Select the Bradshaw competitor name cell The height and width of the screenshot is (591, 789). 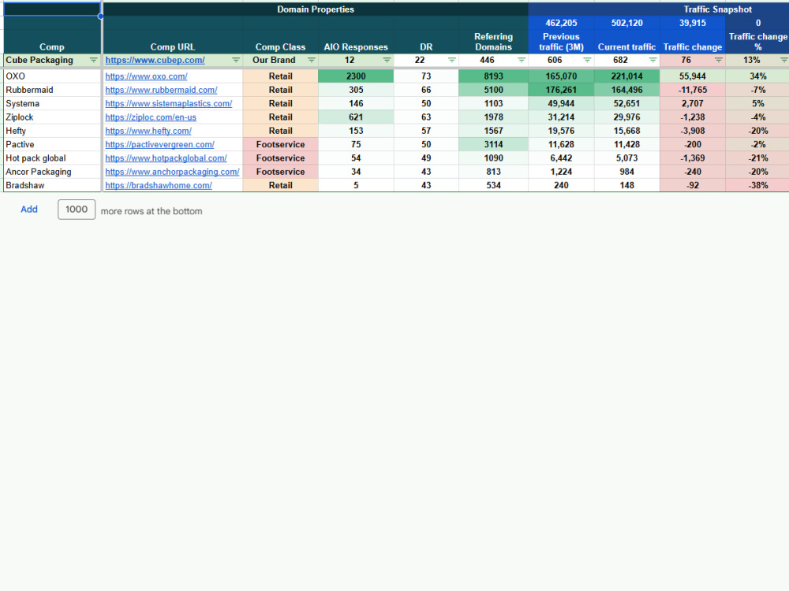[52, 185]
